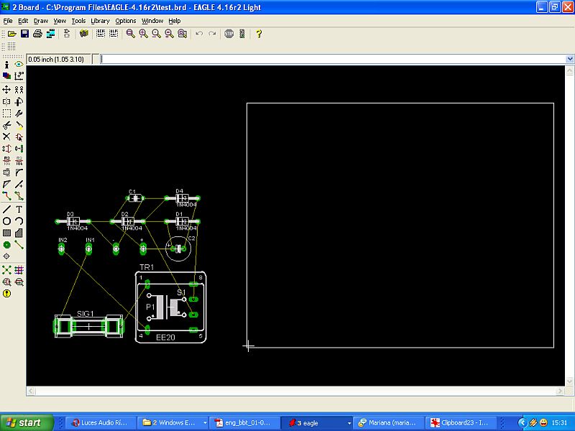Launch the CAM processor icon
Viewport: 575px width, 431px height.
click(50, 34)
